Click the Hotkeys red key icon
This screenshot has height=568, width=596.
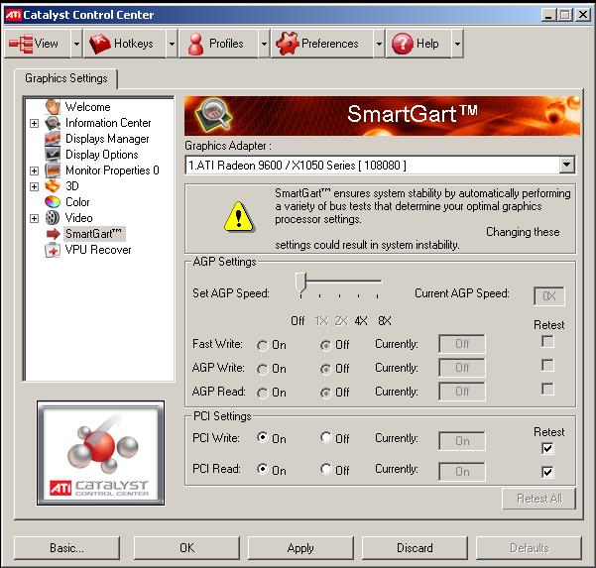99,44
